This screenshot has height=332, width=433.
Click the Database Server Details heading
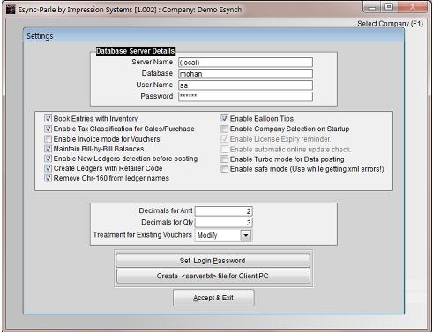click(x=136, y=51)
